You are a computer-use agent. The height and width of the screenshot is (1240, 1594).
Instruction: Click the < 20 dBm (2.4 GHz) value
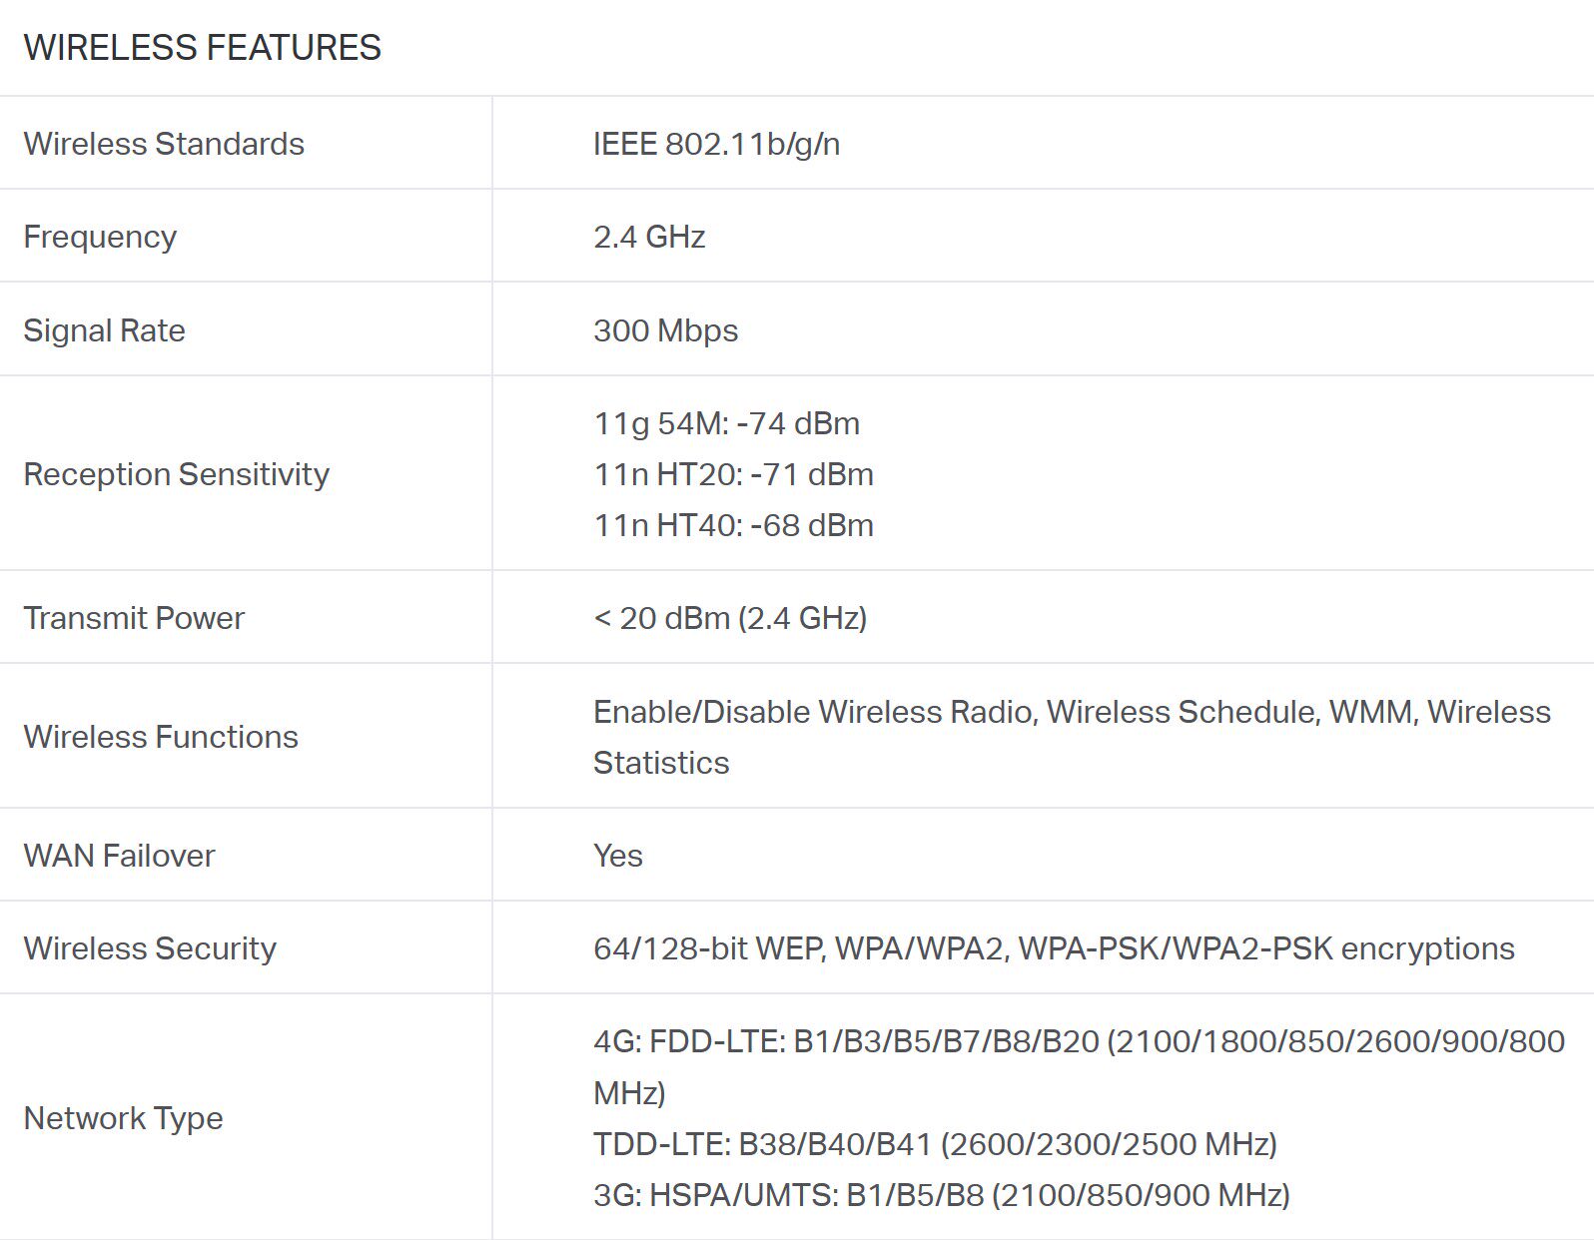pyautogui.click(x=730, y=618)
